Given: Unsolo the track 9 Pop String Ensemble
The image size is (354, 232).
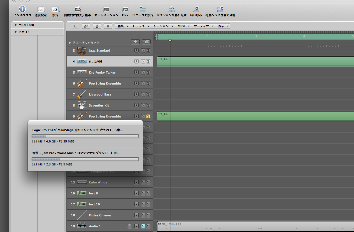Looking at the screenshot, I should point(148,116).
